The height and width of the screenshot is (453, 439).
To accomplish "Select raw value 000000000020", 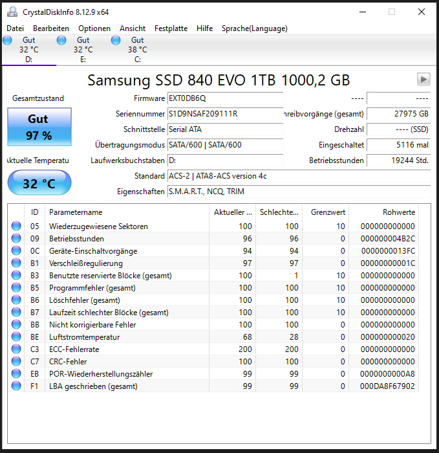I will pyautogui.click(x=388, y=337).
